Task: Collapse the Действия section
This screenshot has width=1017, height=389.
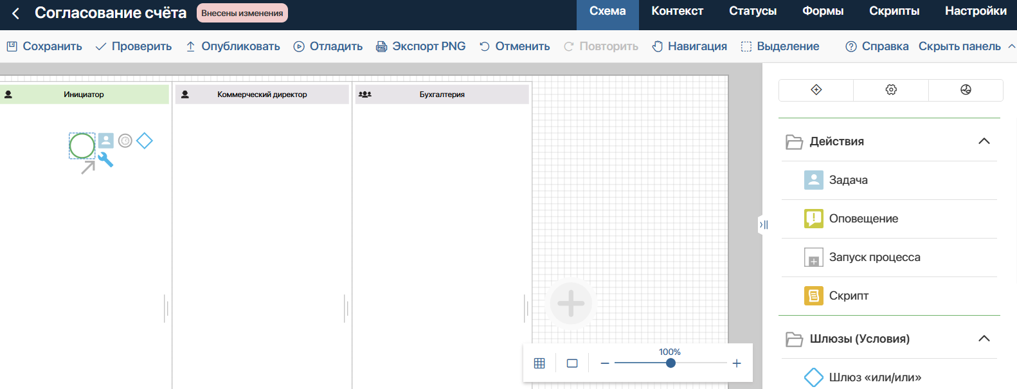Action: click(984, 141)
